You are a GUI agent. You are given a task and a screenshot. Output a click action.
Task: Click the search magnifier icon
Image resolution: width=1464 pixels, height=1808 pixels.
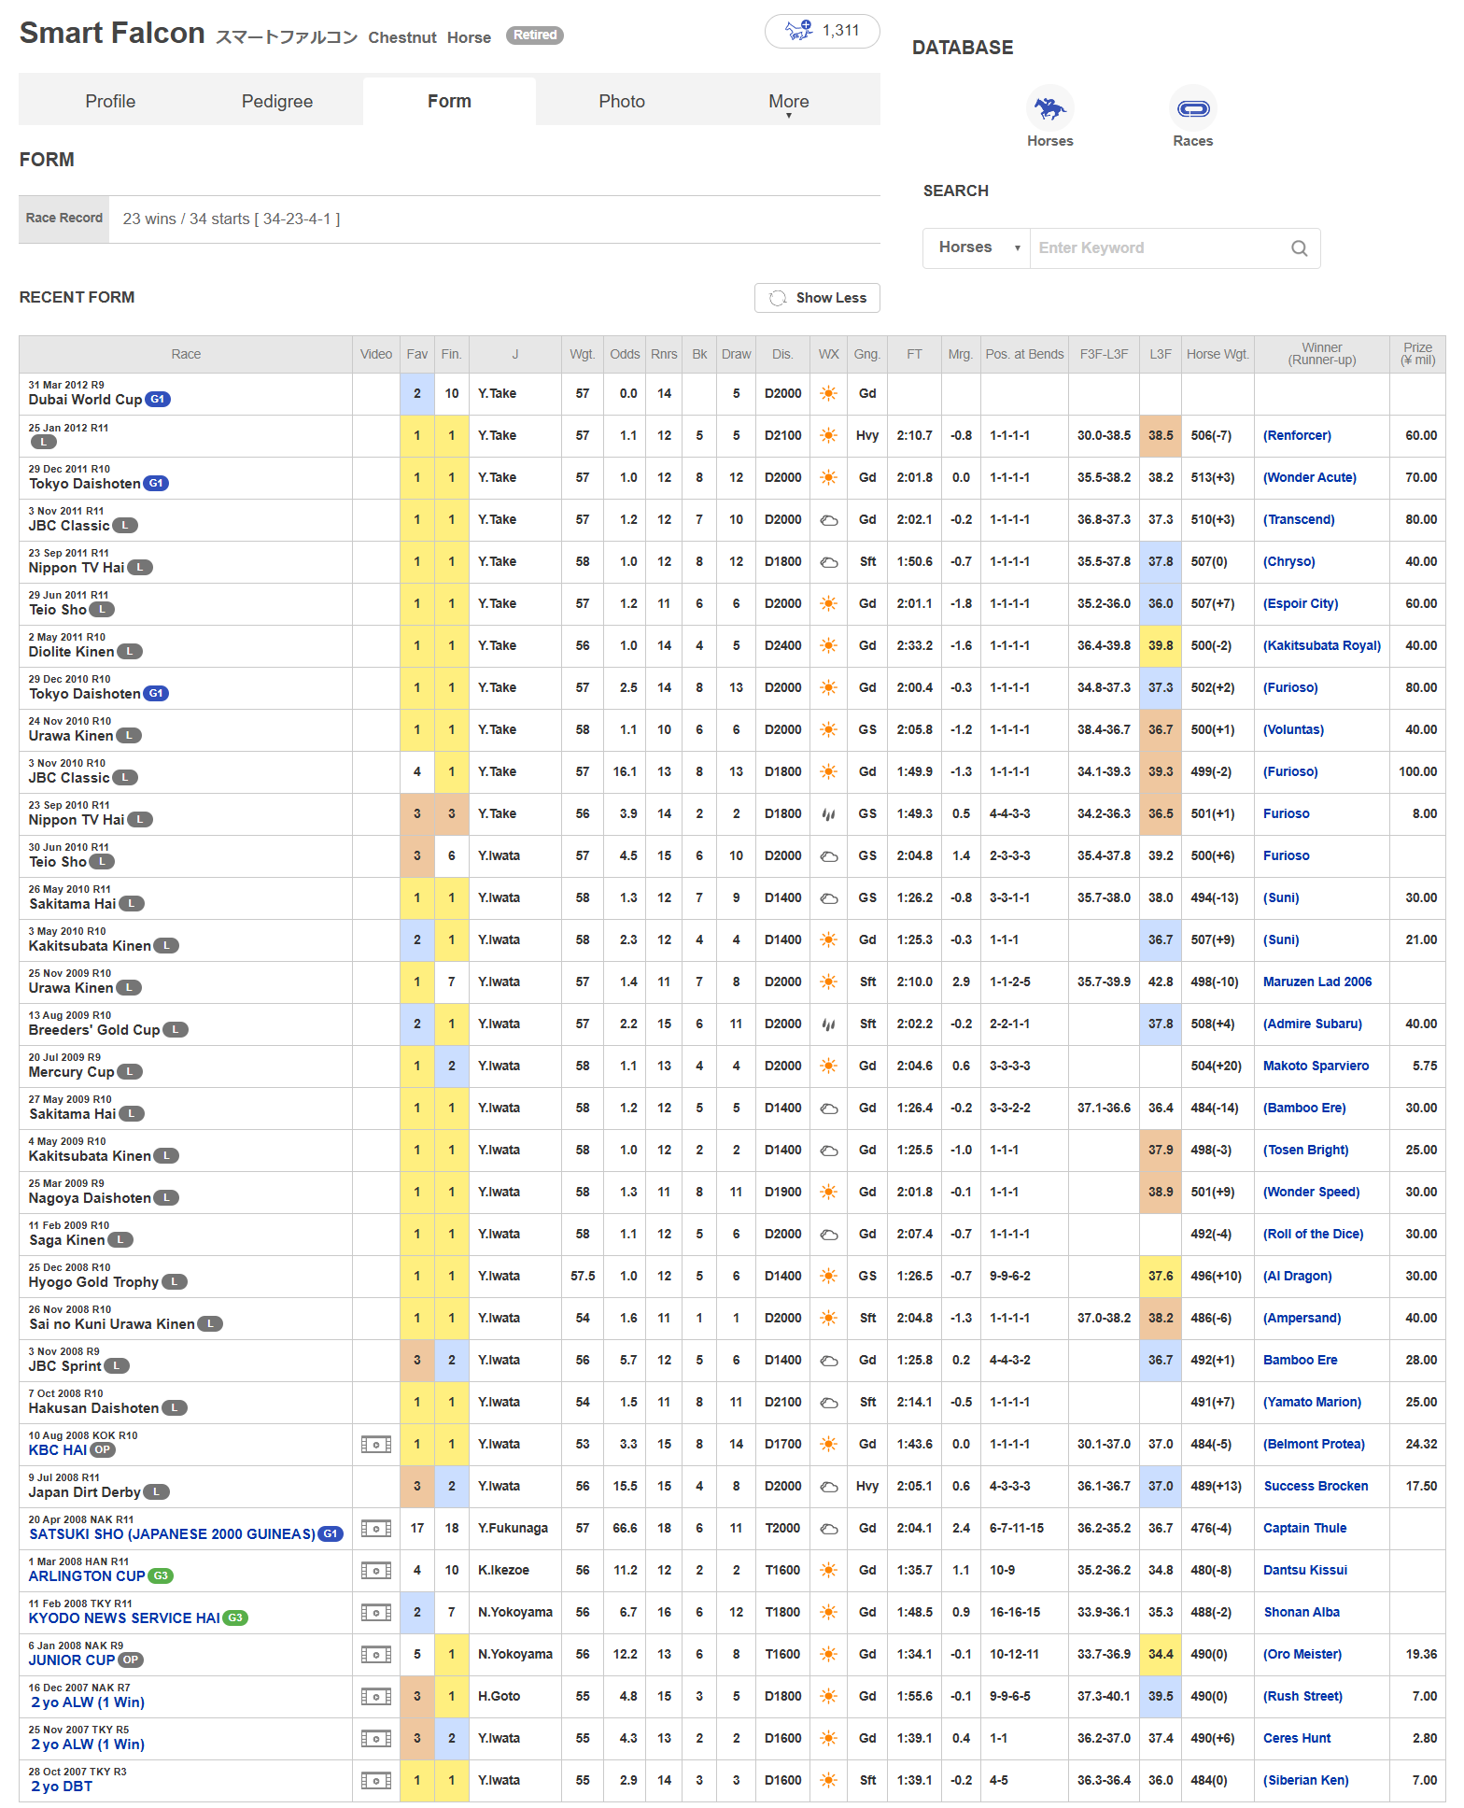[x=1299, y=248]
